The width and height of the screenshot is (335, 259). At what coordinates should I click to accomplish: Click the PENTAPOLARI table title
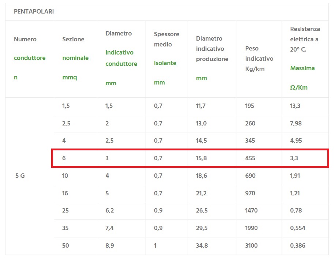(x=34, y=12)
